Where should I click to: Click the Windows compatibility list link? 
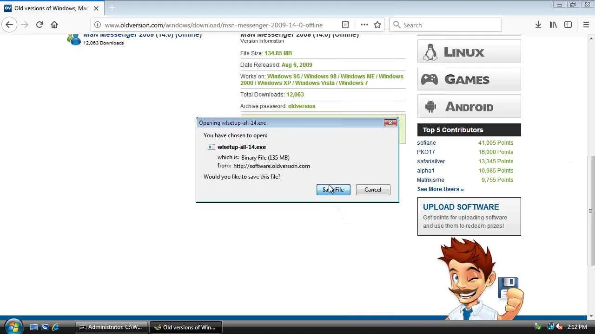[x=322, y=80]
